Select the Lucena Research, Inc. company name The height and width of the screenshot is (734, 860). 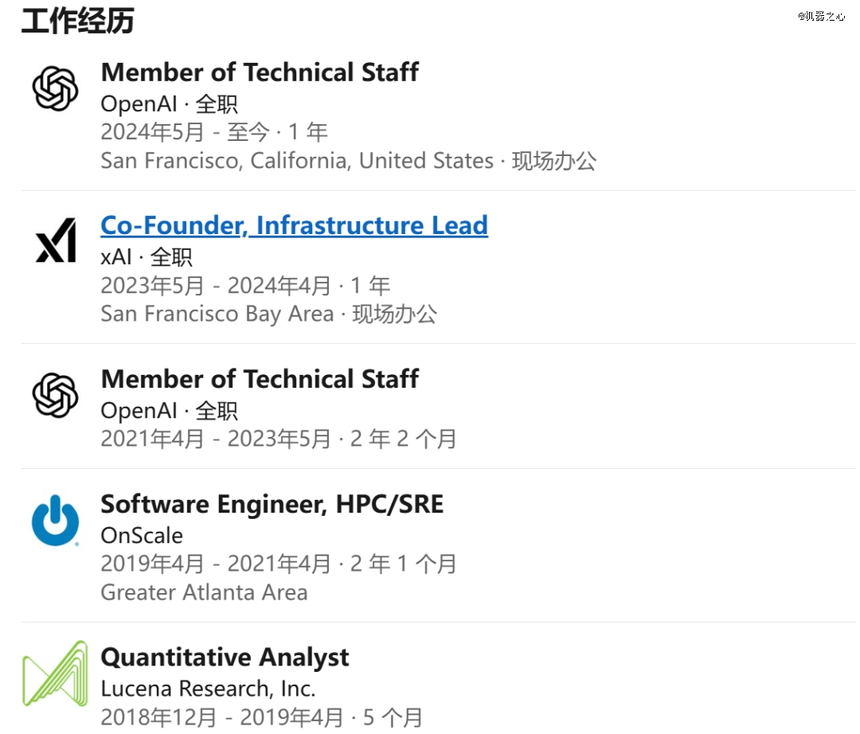[208, 689]
